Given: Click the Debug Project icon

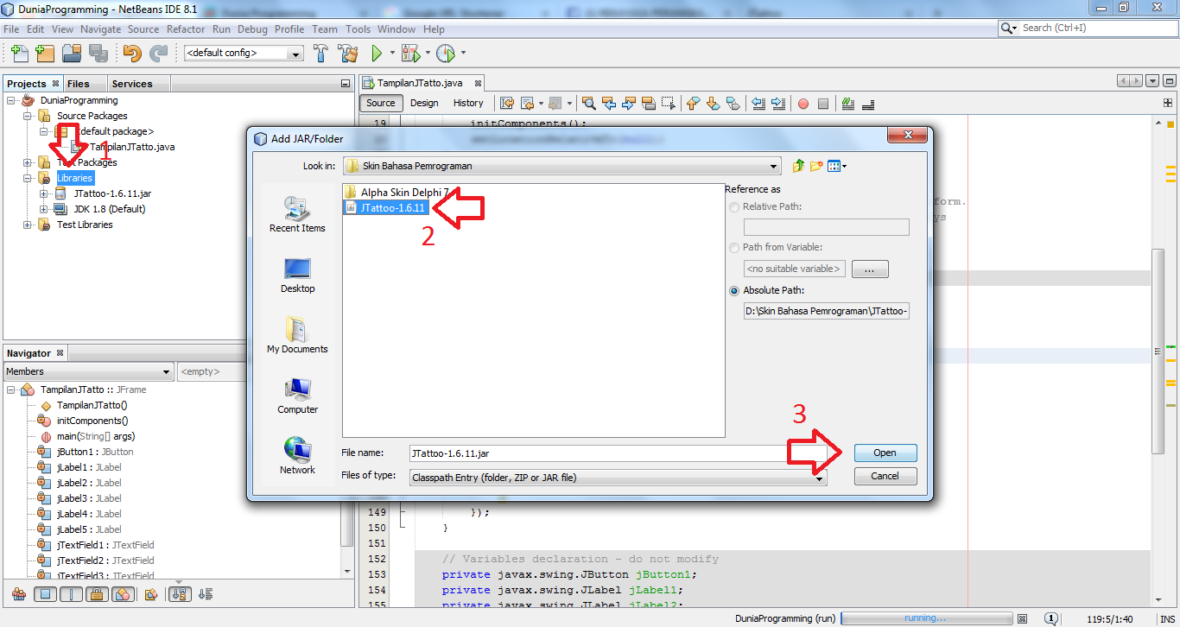Looking at the screenshot, I should (410, 54).
